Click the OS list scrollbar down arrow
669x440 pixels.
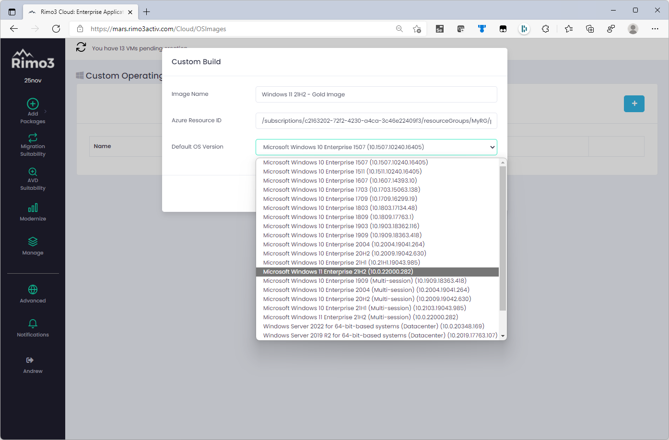(503, 336)
